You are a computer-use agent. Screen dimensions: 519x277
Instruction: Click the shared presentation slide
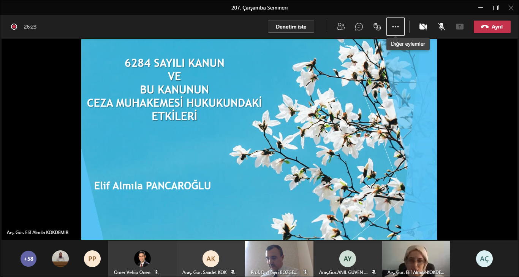tap(259, 139)
